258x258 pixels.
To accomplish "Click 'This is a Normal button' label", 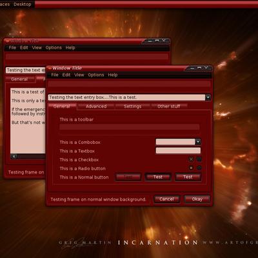I will point(84,177).
